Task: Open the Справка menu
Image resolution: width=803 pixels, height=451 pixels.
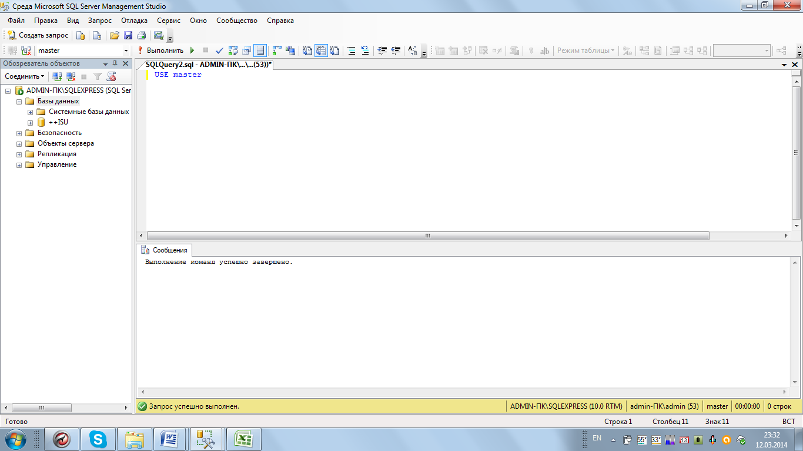Action: [280, 21]
